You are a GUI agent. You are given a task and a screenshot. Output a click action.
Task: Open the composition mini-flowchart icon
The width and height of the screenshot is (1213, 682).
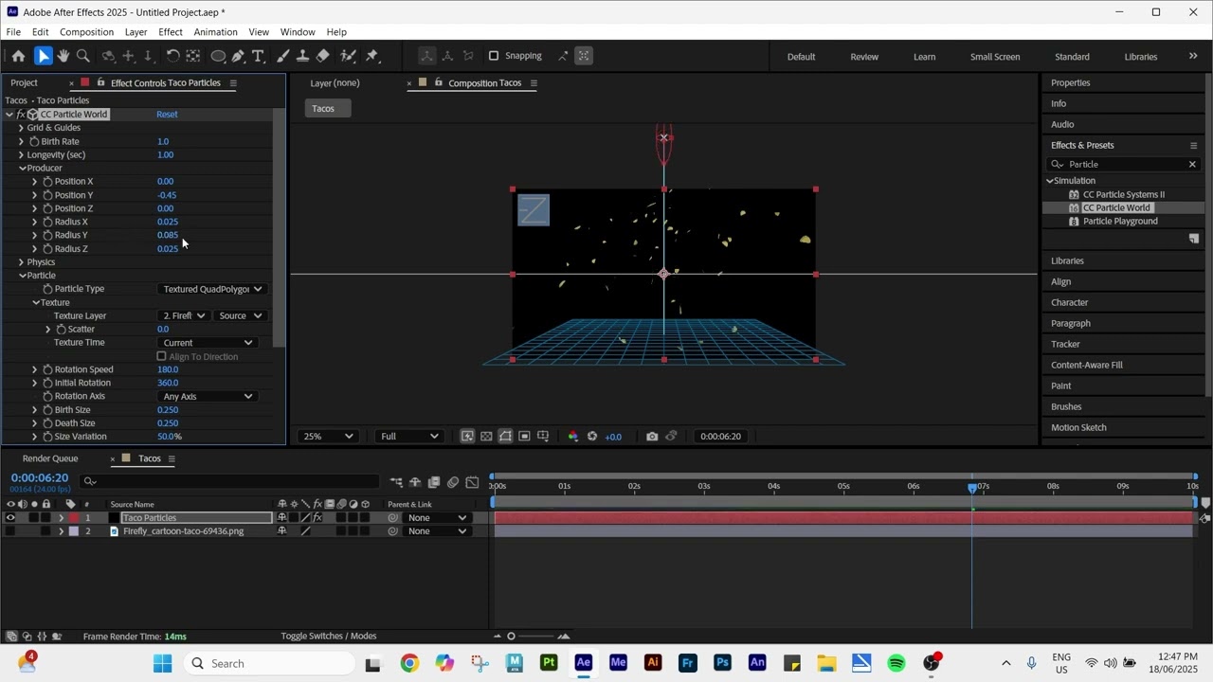[396, 482]
